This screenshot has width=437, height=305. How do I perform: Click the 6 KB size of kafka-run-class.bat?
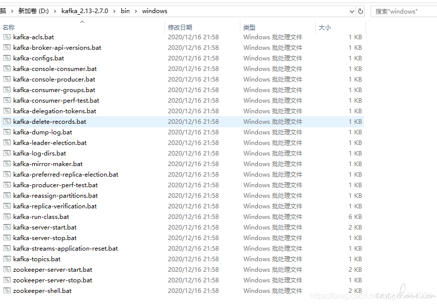(x=355, y=217)
